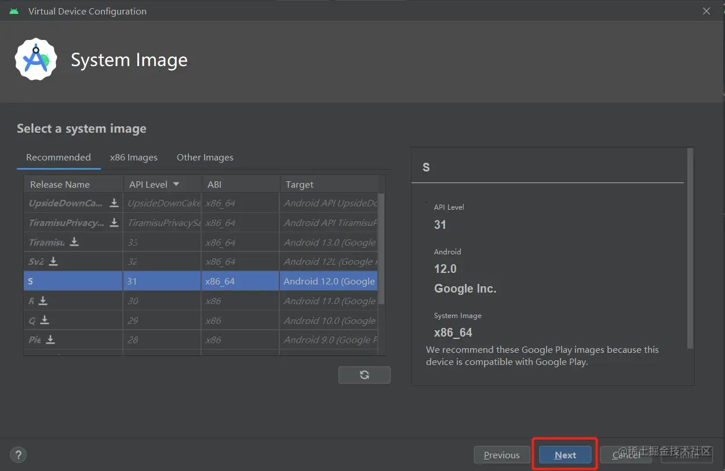Click the system image table scrollbar
725x471 pixels.
point(381,249)
